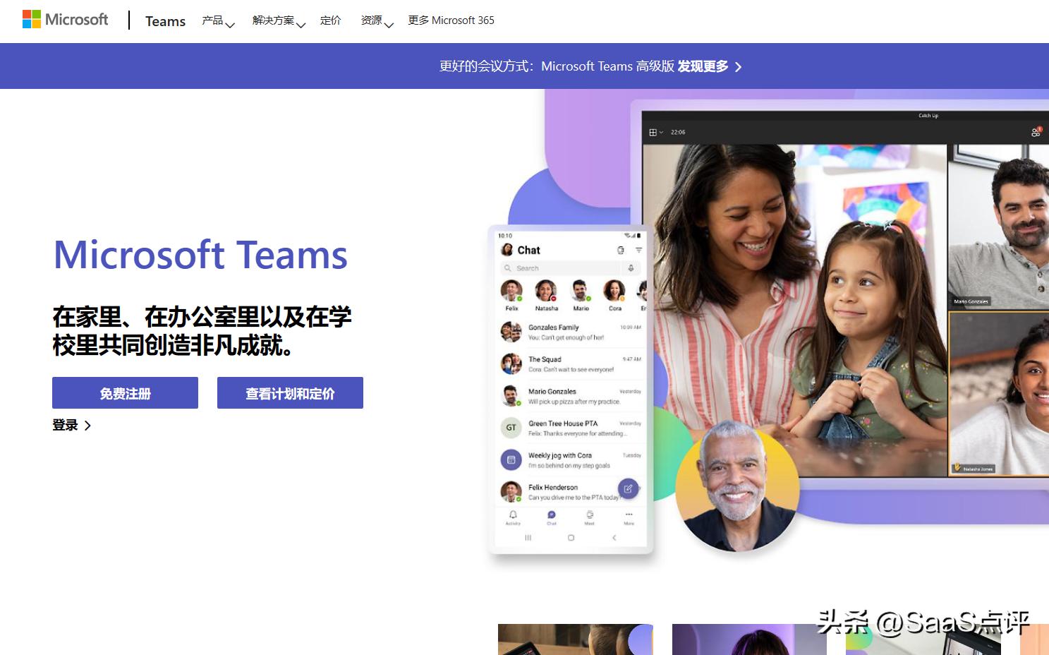Select the Chat icon on bottom navigation

coord(551,515)
